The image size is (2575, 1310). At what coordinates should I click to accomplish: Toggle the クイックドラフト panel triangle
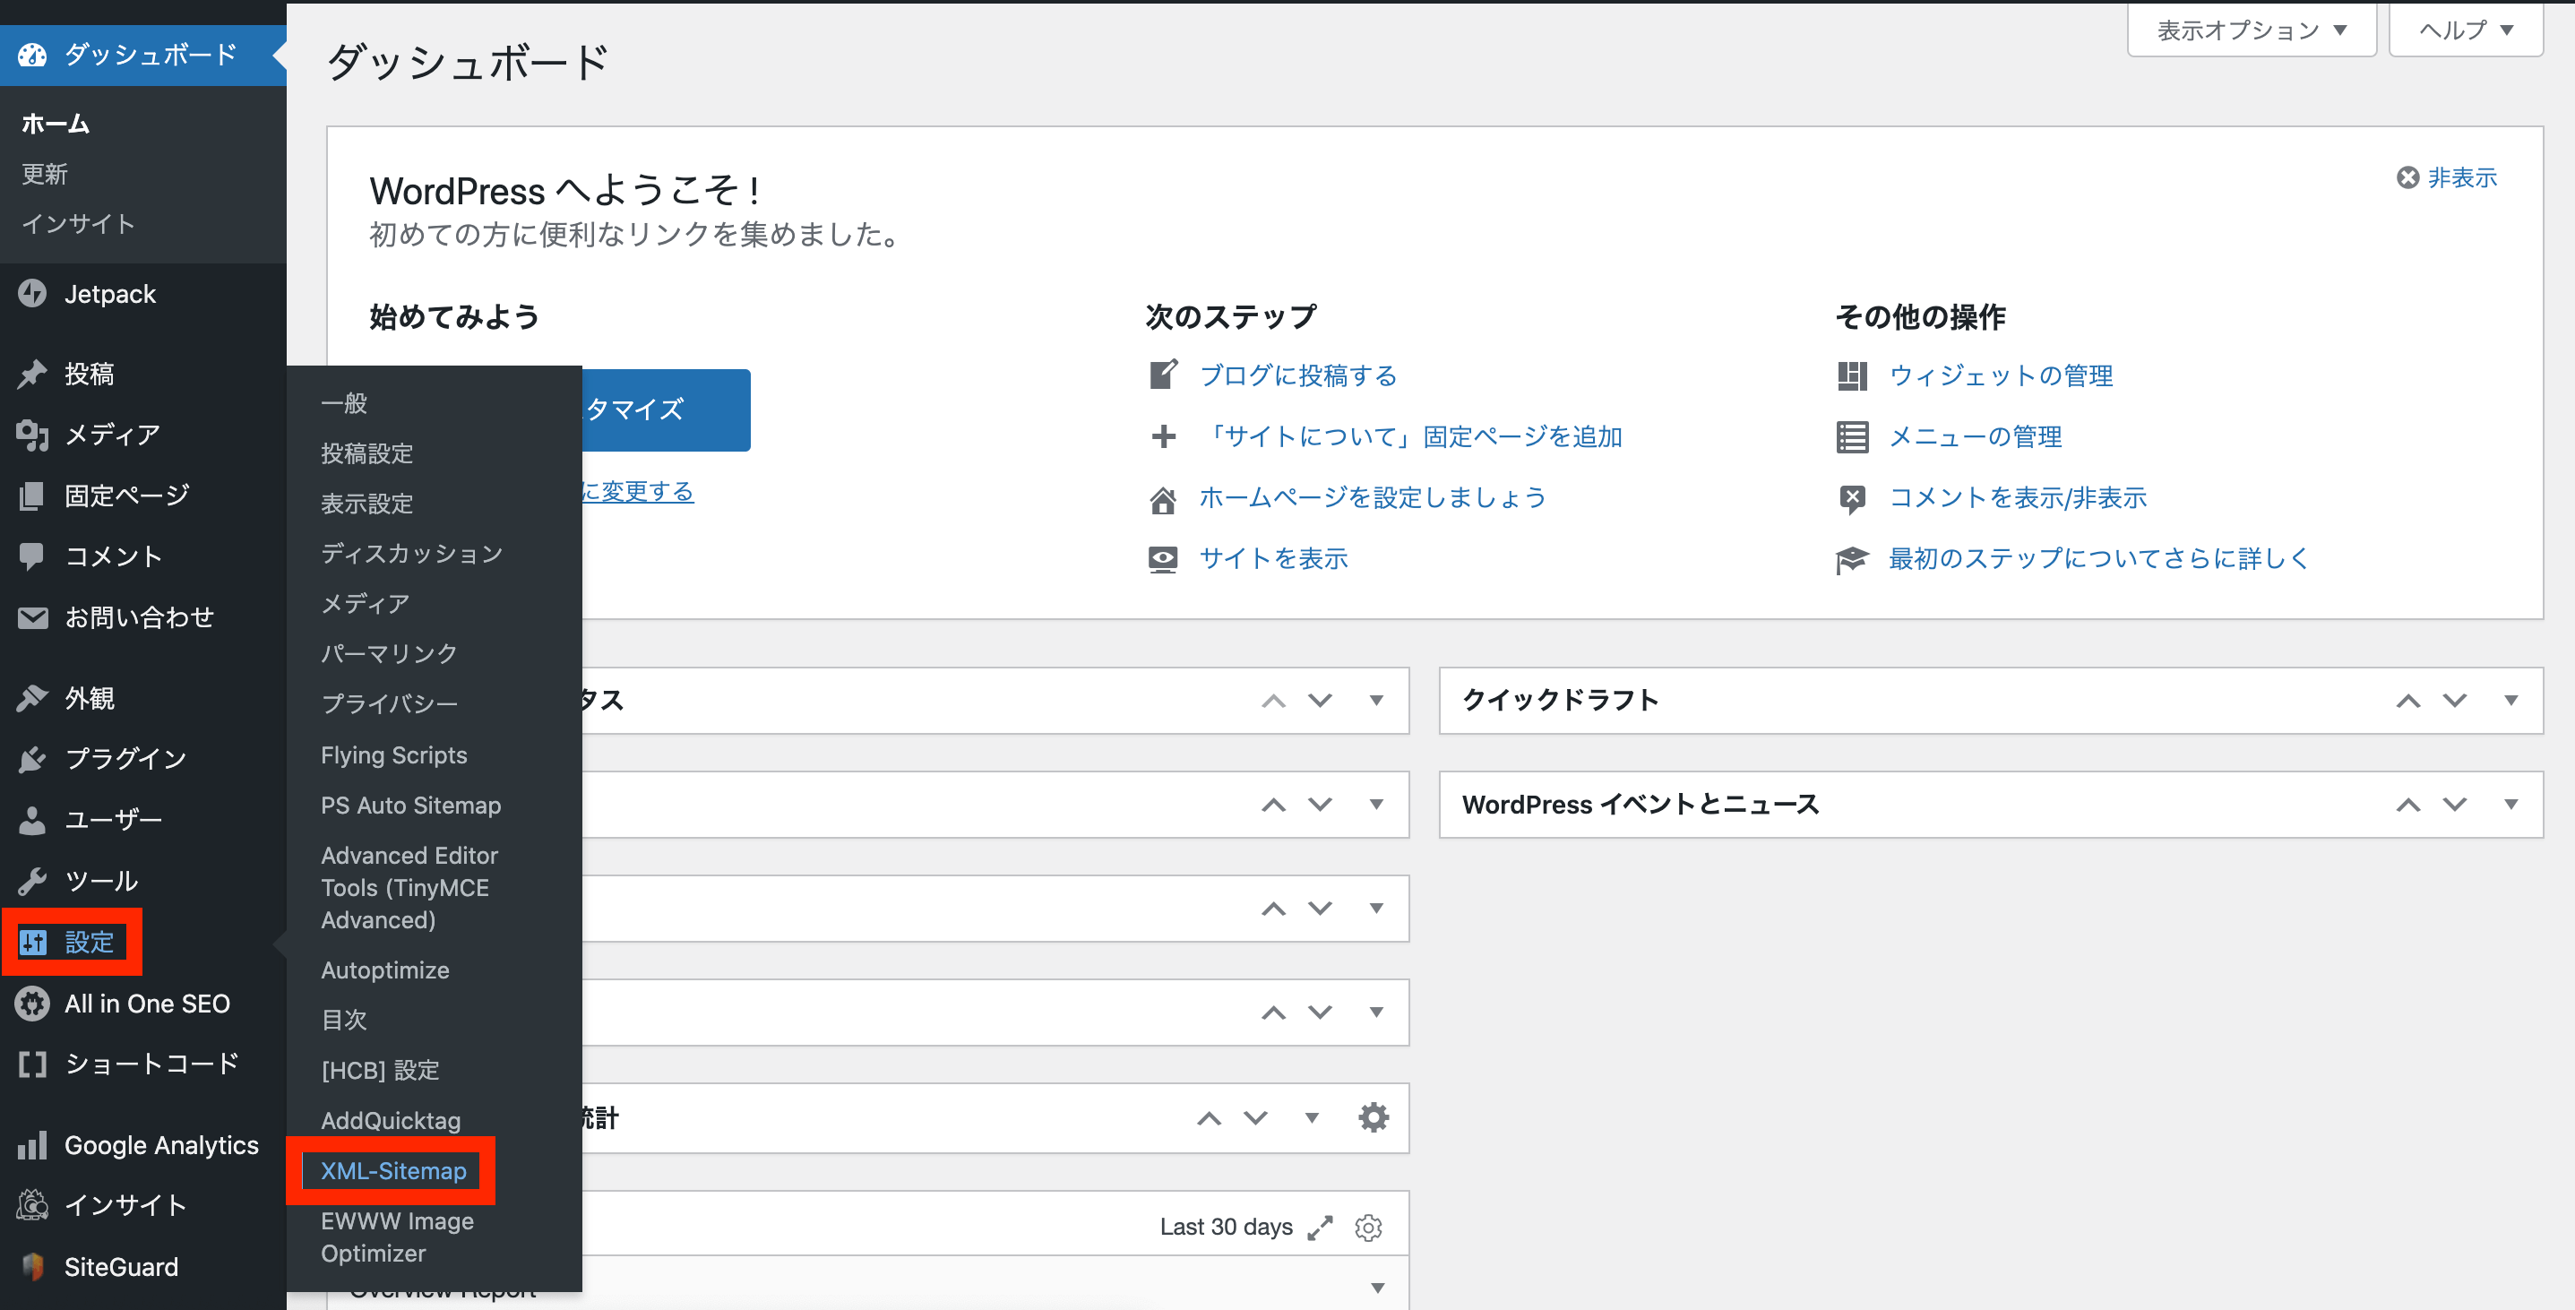2510,700
